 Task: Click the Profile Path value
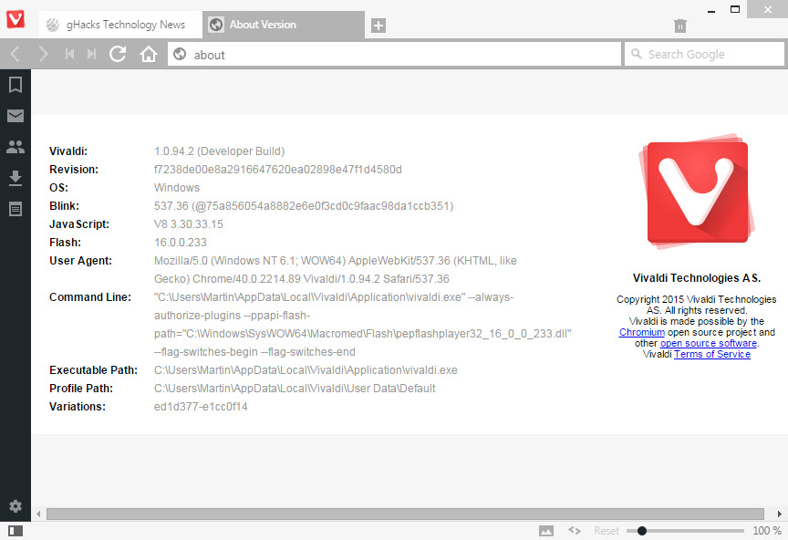[295, 389]
